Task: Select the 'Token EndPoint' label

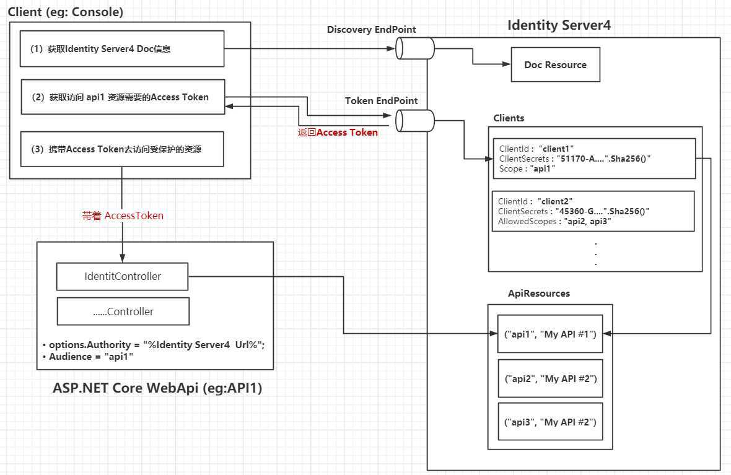Action: tap(382, 101)
